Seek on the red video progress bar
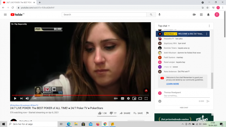 click(80, 95)
